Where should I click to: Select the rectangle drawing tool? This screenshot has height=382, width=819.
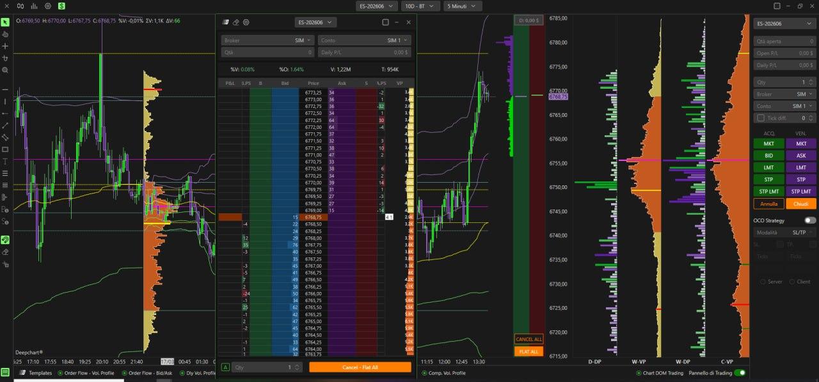click(x=5, y=149)
